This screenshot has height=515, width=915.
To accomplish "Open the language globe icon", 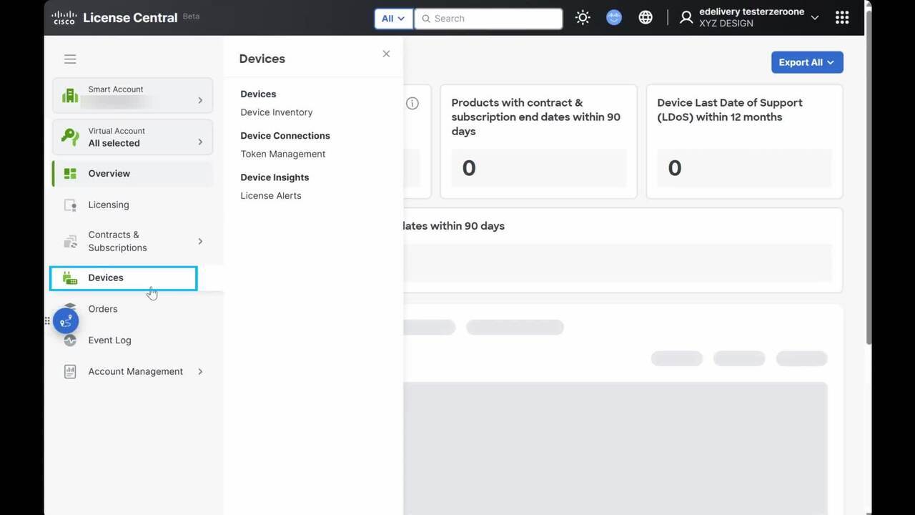I will [x=646, y=18].
